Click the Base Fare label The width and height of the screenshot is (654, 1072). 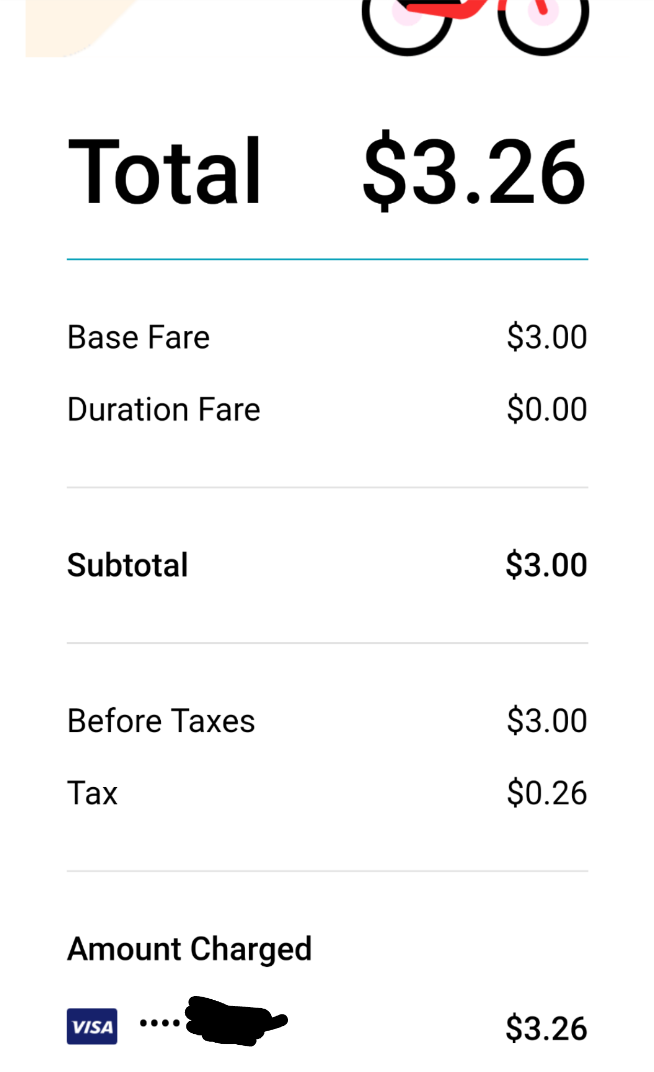(139, 337)
